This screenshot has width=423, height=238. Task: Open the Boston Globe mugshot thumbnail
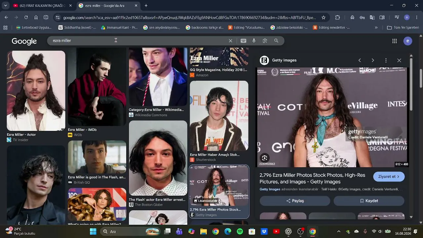[158, 158]
